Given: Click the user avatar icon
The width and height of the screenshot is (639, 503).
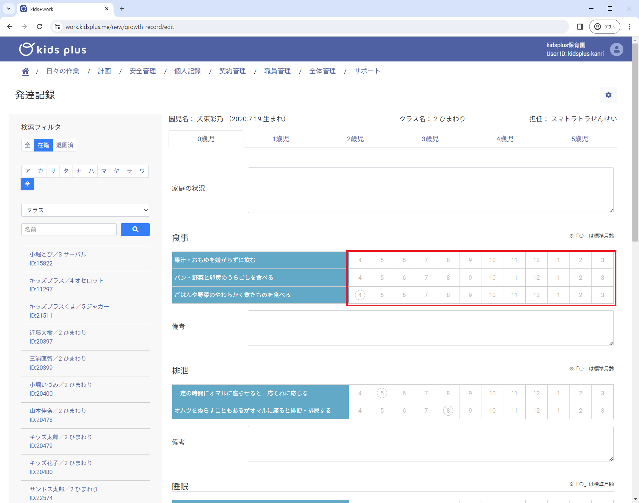Looking at the screenshot, I should (x=616, y=50).
